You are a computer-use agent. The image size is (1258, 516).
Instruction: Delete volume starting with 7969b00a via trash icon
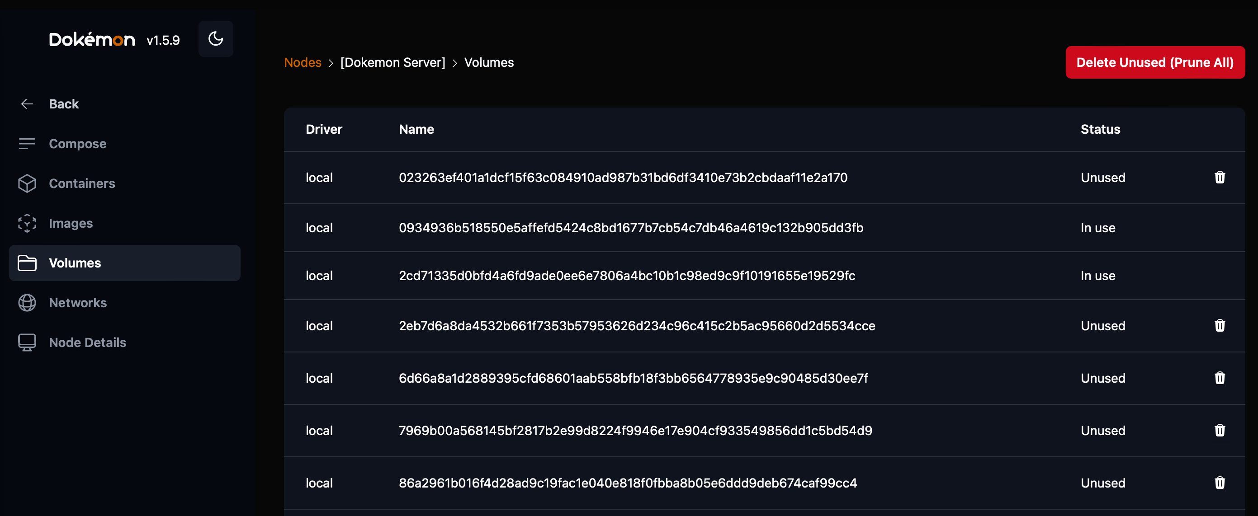tap(1220, 430)
